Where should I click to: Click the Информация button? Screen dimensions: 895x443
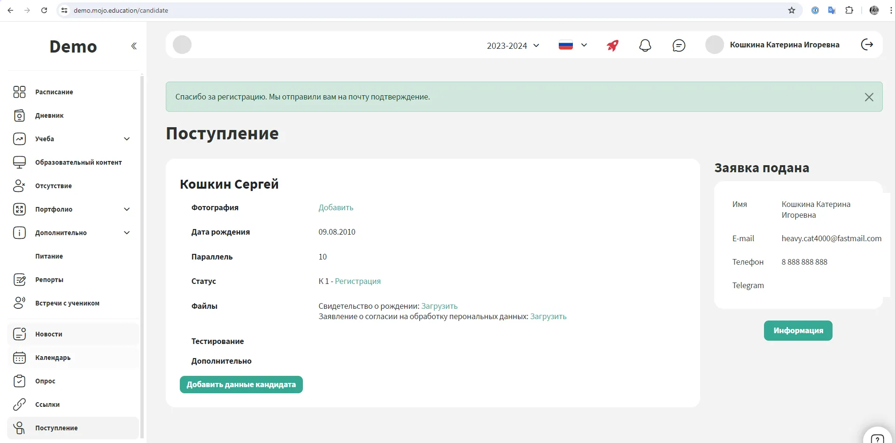coord(798,331)
